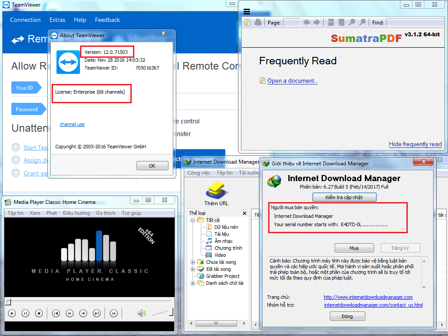The image size is (448, 336).
Task: Select the Chương trình category
Action: pos(228,248)
